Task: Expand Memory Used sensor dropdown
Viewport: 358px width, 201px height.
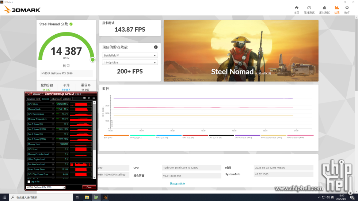Action: pos(53,144)
